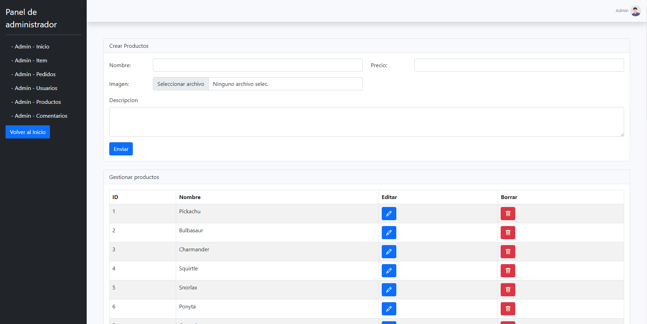Navigate to Admin - Usuarios
The width and height of the screenshot is (647, 324).
(36, 88)
